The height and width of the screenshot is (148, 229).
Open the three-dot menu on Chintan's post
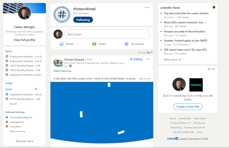coord(148,59)
